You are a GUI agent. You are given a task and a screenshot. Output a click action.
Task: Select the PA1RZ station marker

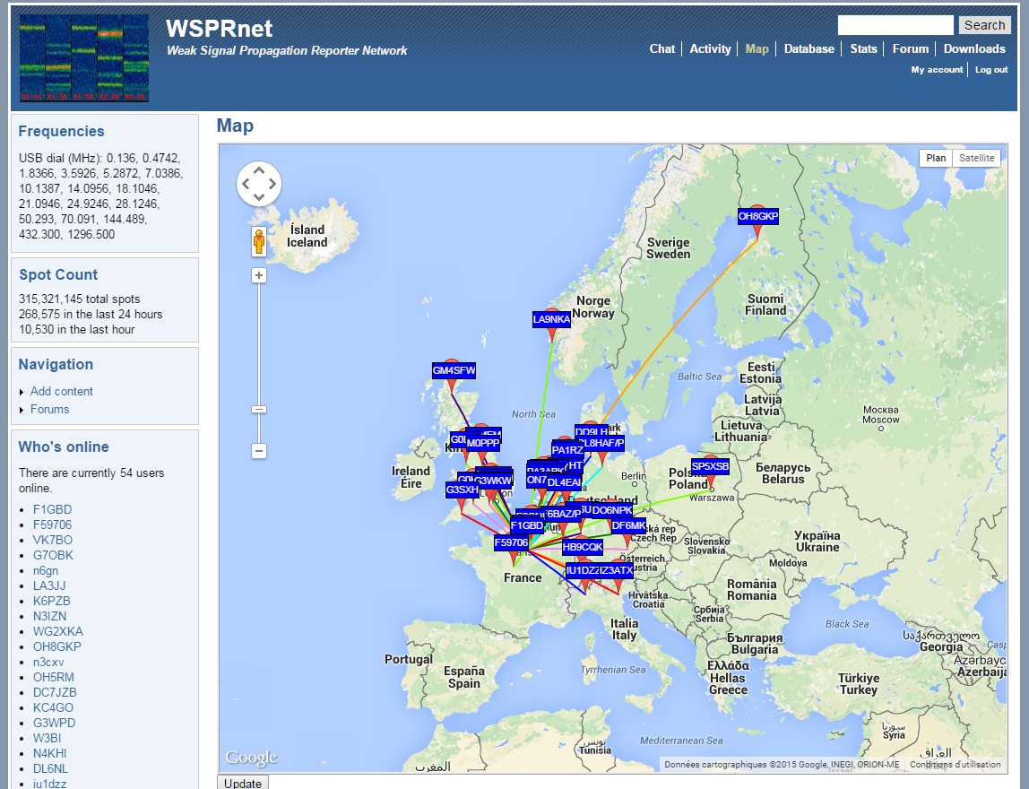pyautogui.click(x=567, y=450)
